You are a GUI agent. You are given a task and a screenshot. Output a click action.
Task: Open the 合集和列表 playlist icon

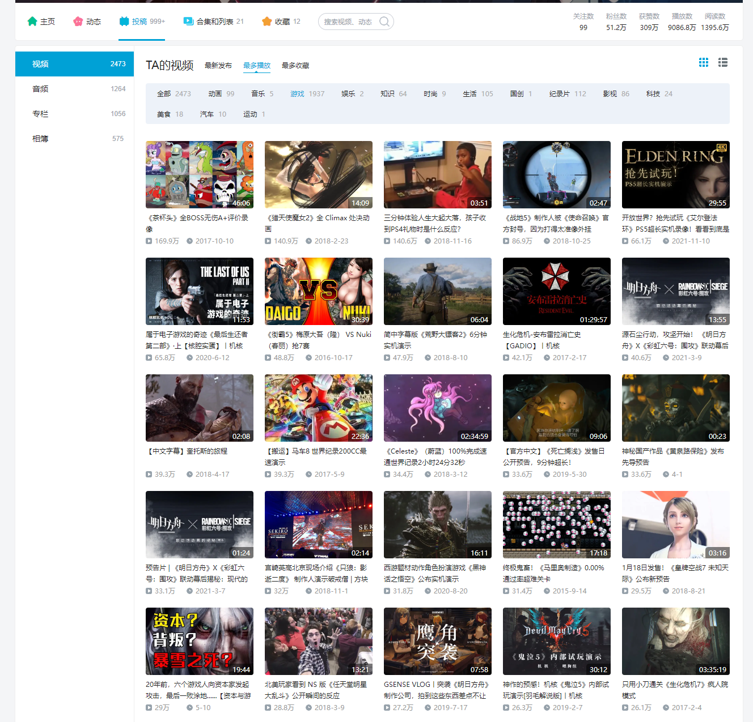(x=188, y=22)
